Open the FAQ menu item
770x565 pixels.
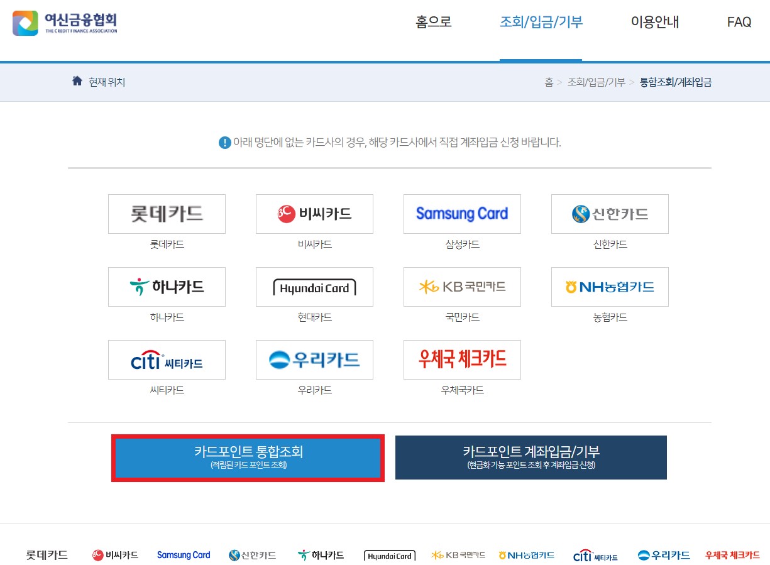pyautogui.click(x=739, y=22)
